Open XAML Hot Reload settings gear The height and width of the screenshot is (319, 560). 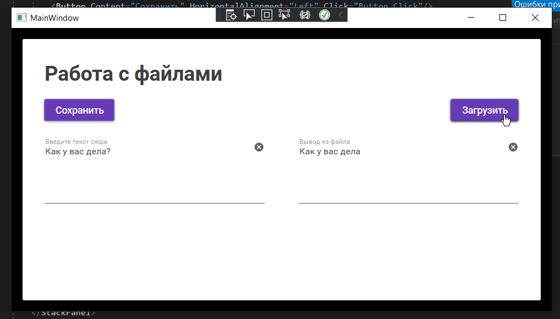tap(304, 15)
